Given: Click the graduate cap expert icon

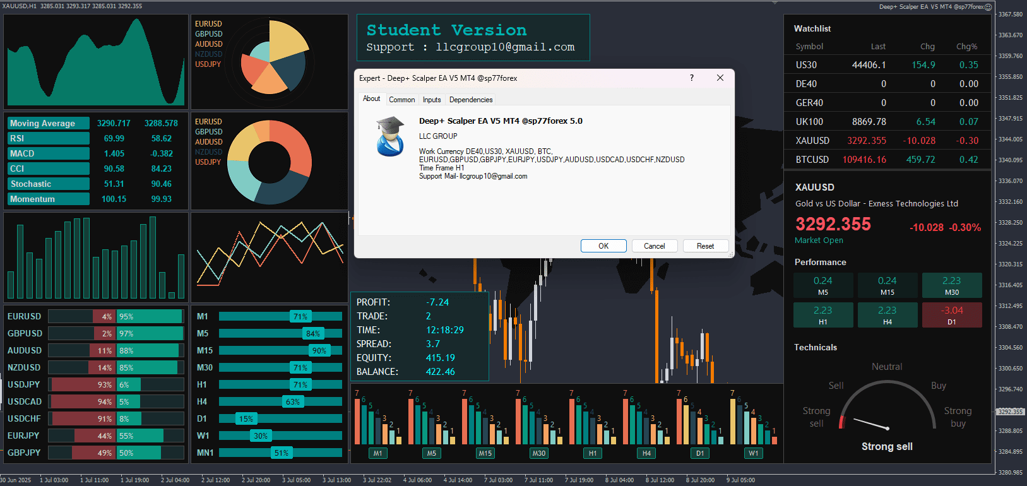Looking at the screenshot, I should (x=390, y=136).
